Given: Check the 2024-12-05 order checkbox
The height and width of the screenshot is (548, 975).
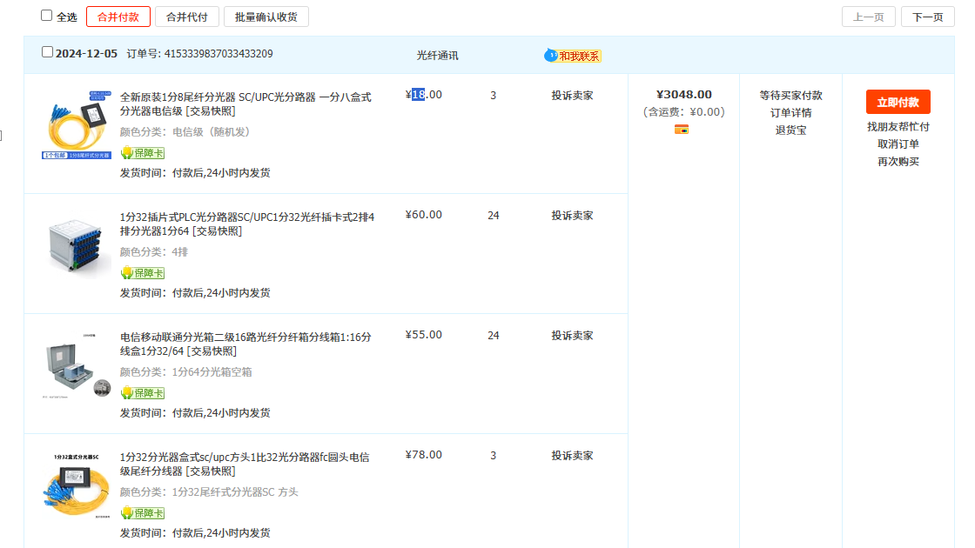Looking at the screenshot, I should 48,52.
